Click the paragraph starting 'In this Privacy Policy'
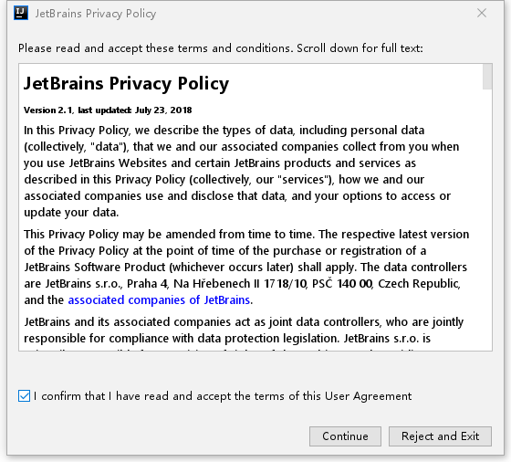The width and height of the screenshot is (511, 462). pos(241,171)
